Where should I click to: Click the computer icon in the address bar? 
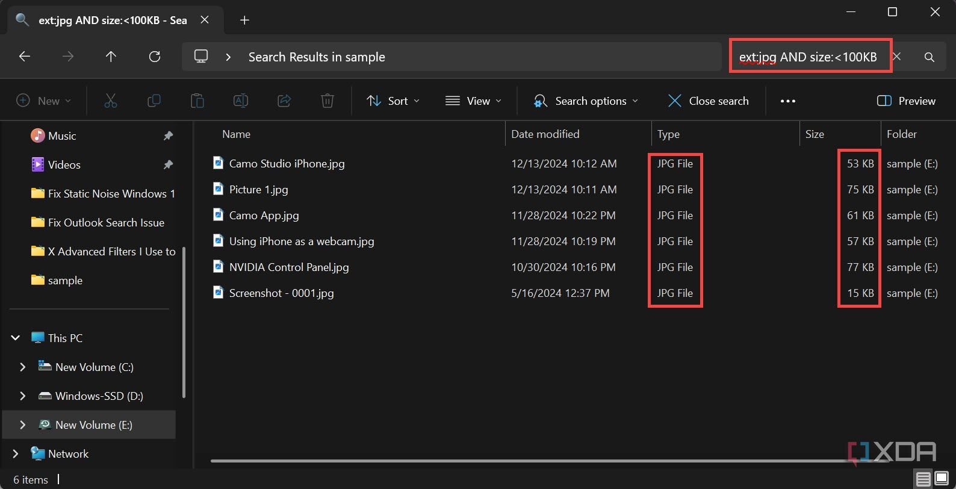[201, 57]
